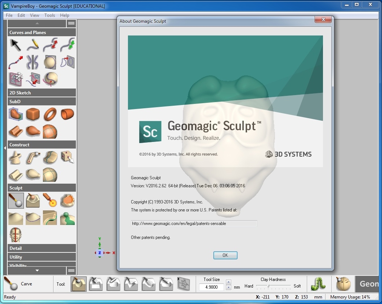Click the Version V2016.2.62 text line

coord(188,186)
